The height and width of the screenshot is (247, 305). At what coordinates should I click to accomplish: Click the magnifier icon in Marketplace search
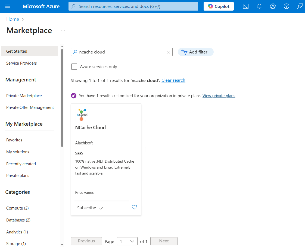[x=75, y=52]
